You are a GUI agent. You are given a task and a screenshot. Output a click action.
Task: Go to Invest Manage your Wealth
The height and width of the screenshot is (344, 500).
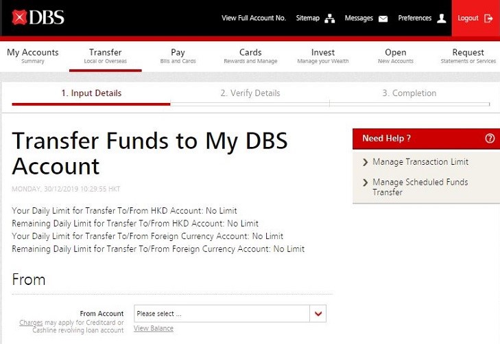pos(323,56)
